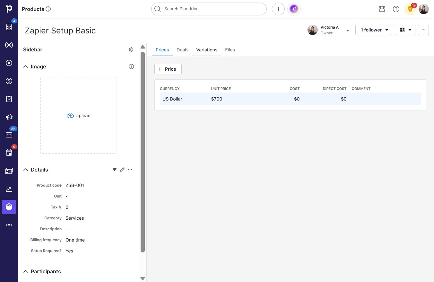Viewport: 434px width, 282px height.
Task: Click the Search Pipedrive field
Action: coord(209,9)
